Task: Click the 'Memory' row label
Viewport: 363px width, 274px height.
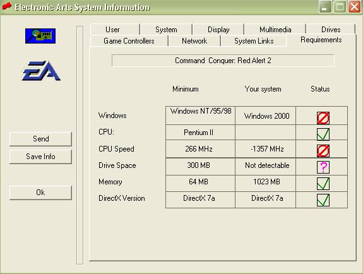Action: pos(110,182)
